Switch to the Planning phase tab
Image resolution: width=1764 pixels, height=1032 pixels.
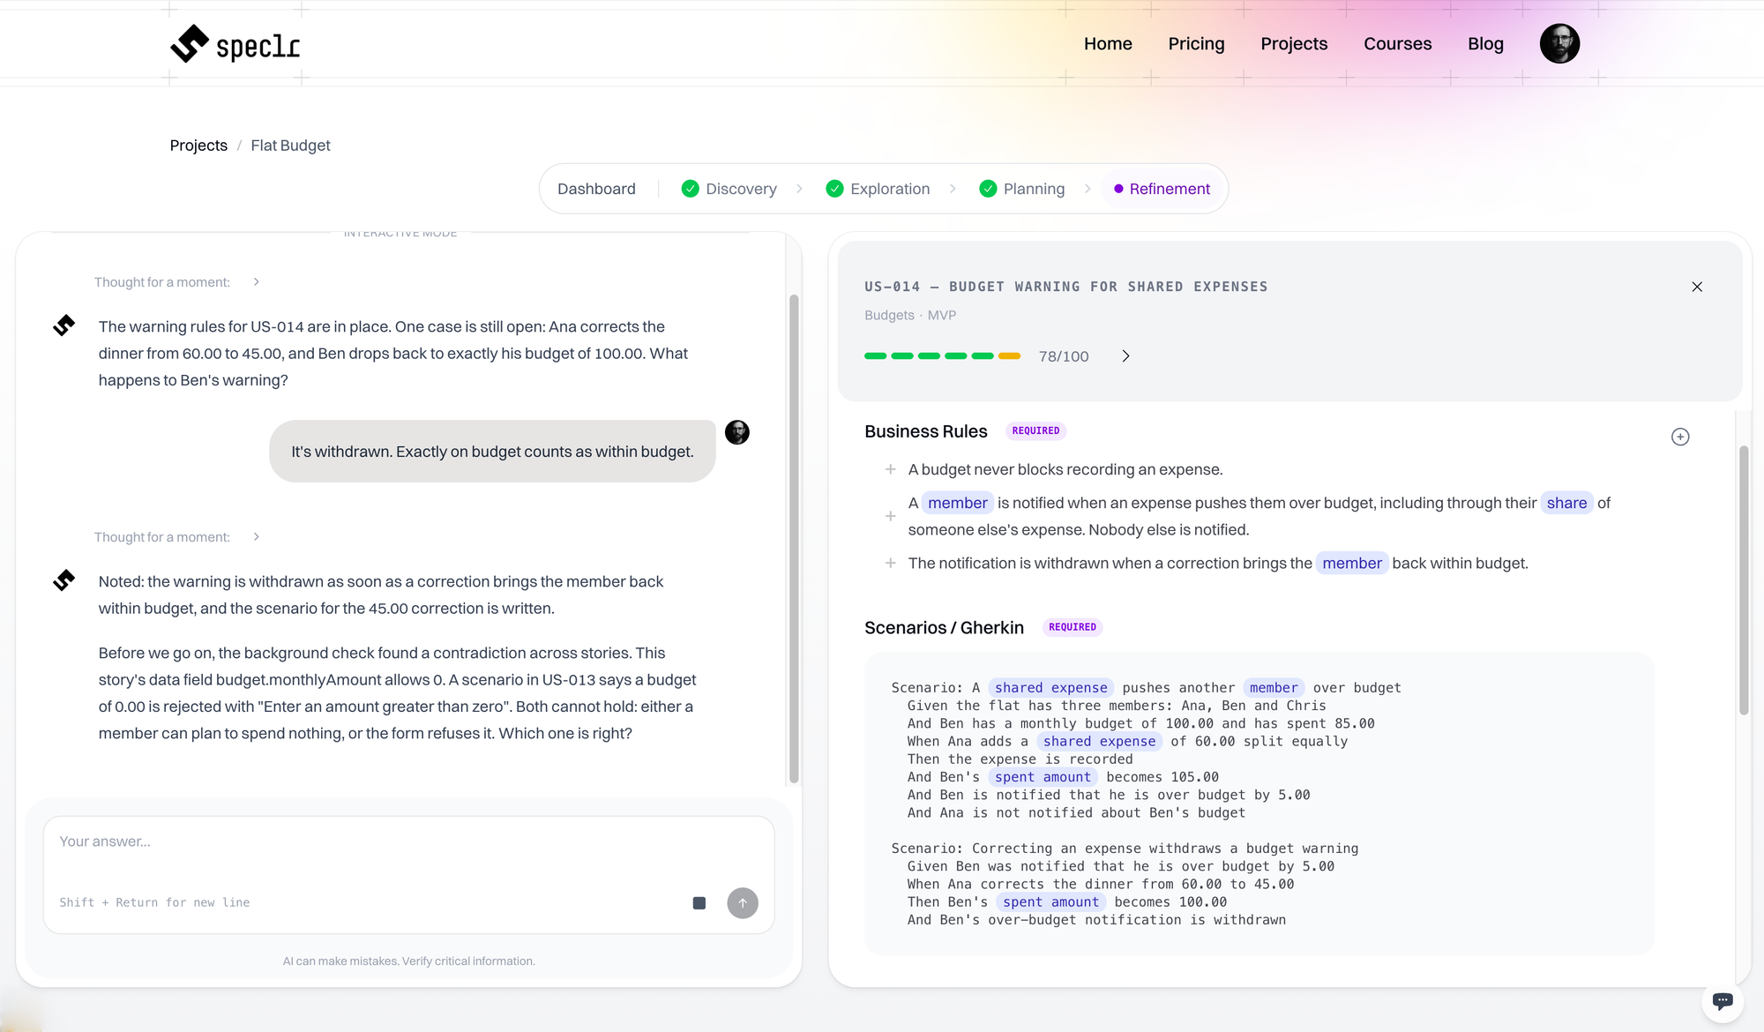click(x=1022, y=189)
